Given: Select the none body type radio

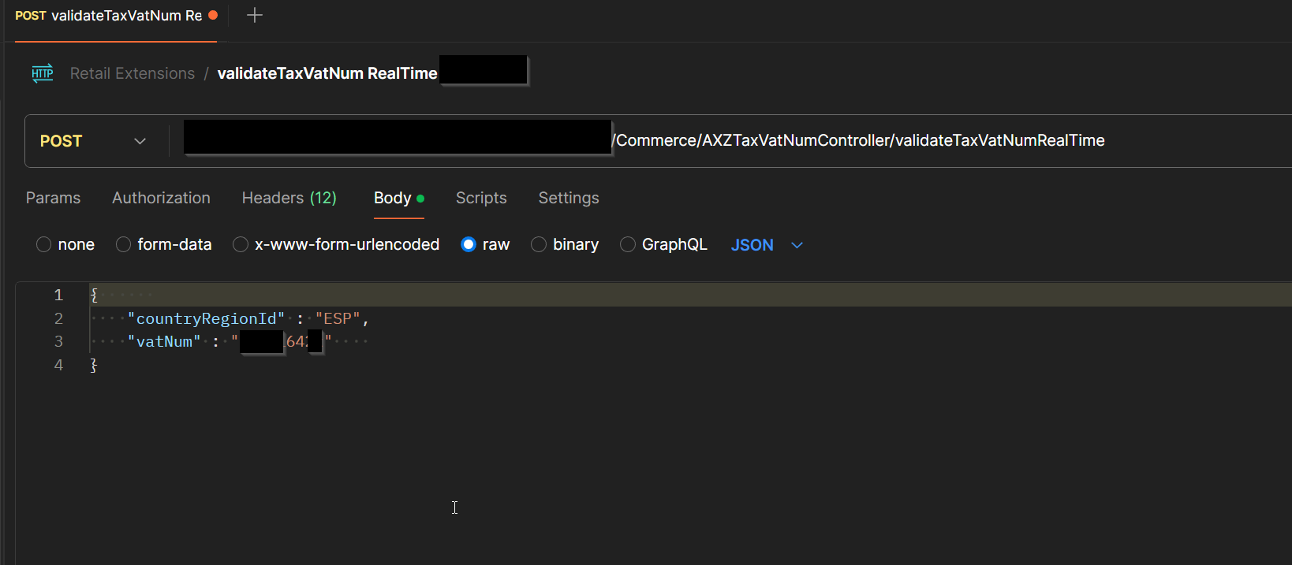Looking at the screenshot, I should coord(44,244).
